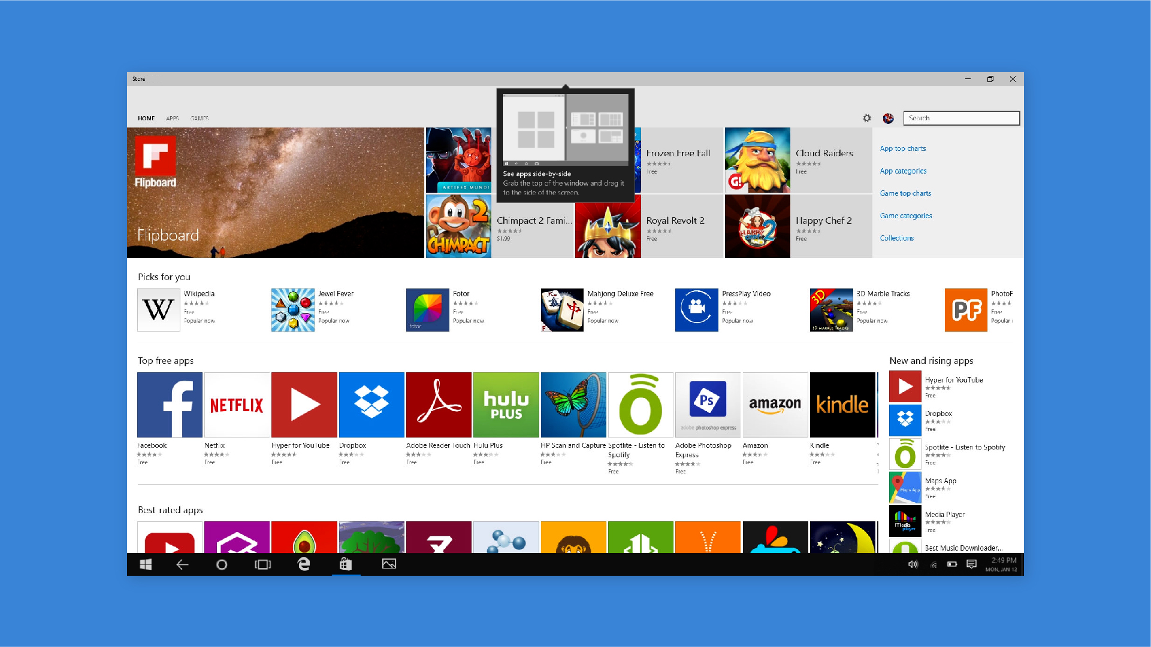The height and width of the screenshot is (647, 1151).
Task: Open the Adobe Reader Touch tile
Action: [439, 405]
